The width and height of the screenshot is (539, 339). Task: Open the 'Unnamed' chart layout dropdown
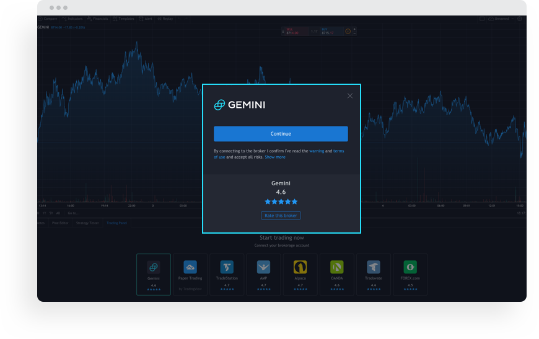[x=501, y=19]
